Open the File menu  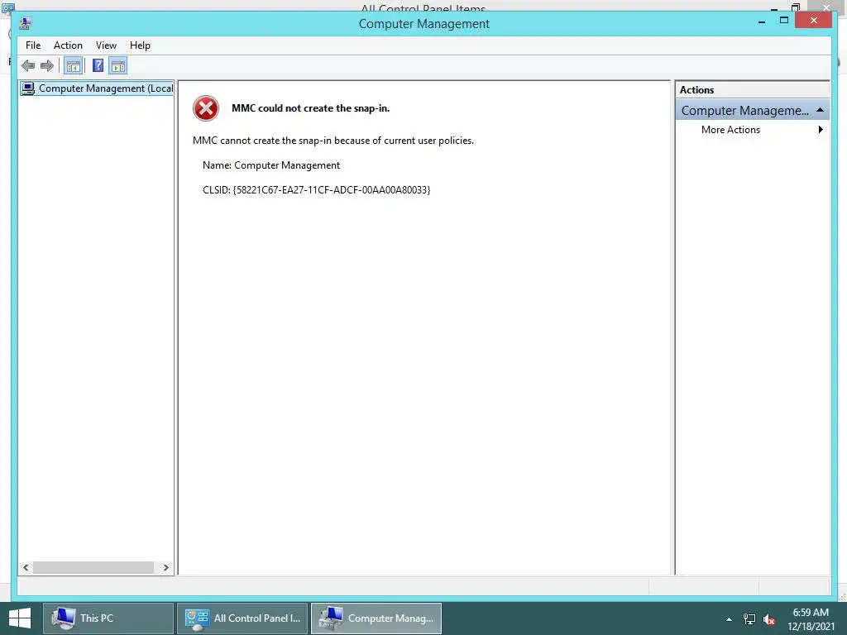(x=33, y=45)
